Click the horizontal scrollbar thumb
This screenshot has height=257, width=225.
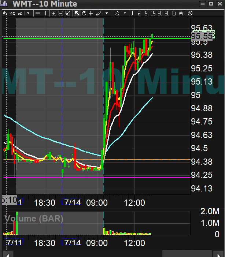(187, 254)
